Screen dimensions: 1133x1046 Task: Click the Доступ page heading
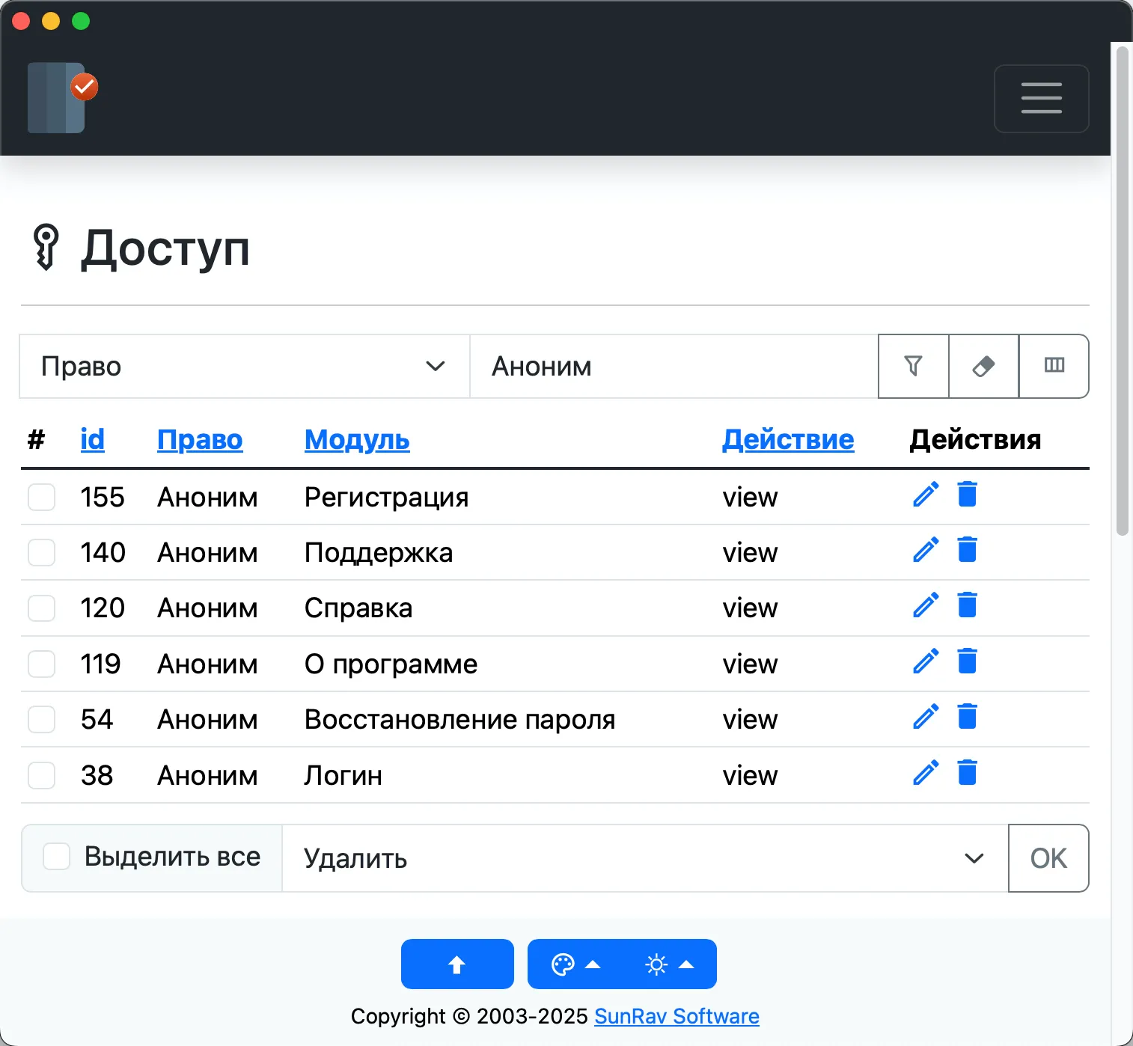[165, 248]
